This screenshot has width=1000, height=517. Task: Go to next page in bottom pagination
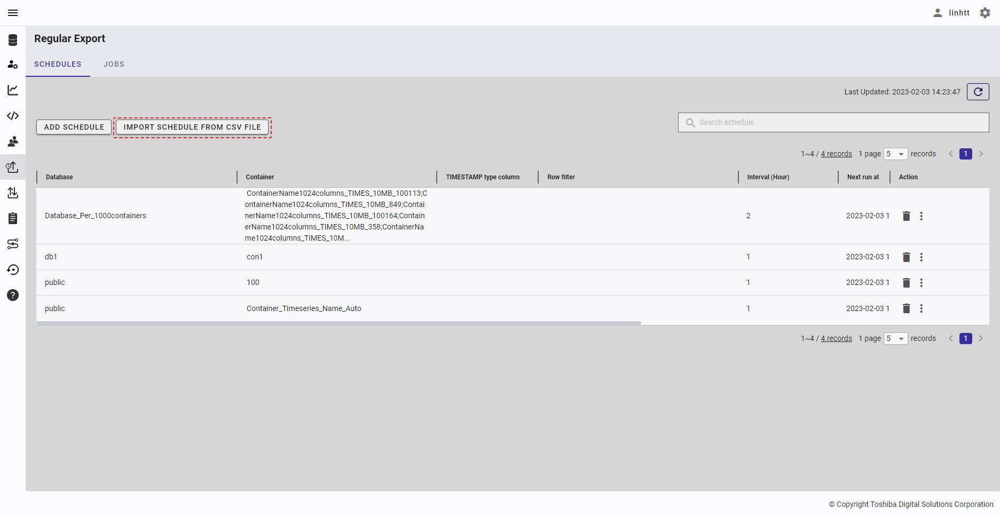(981, 338)
